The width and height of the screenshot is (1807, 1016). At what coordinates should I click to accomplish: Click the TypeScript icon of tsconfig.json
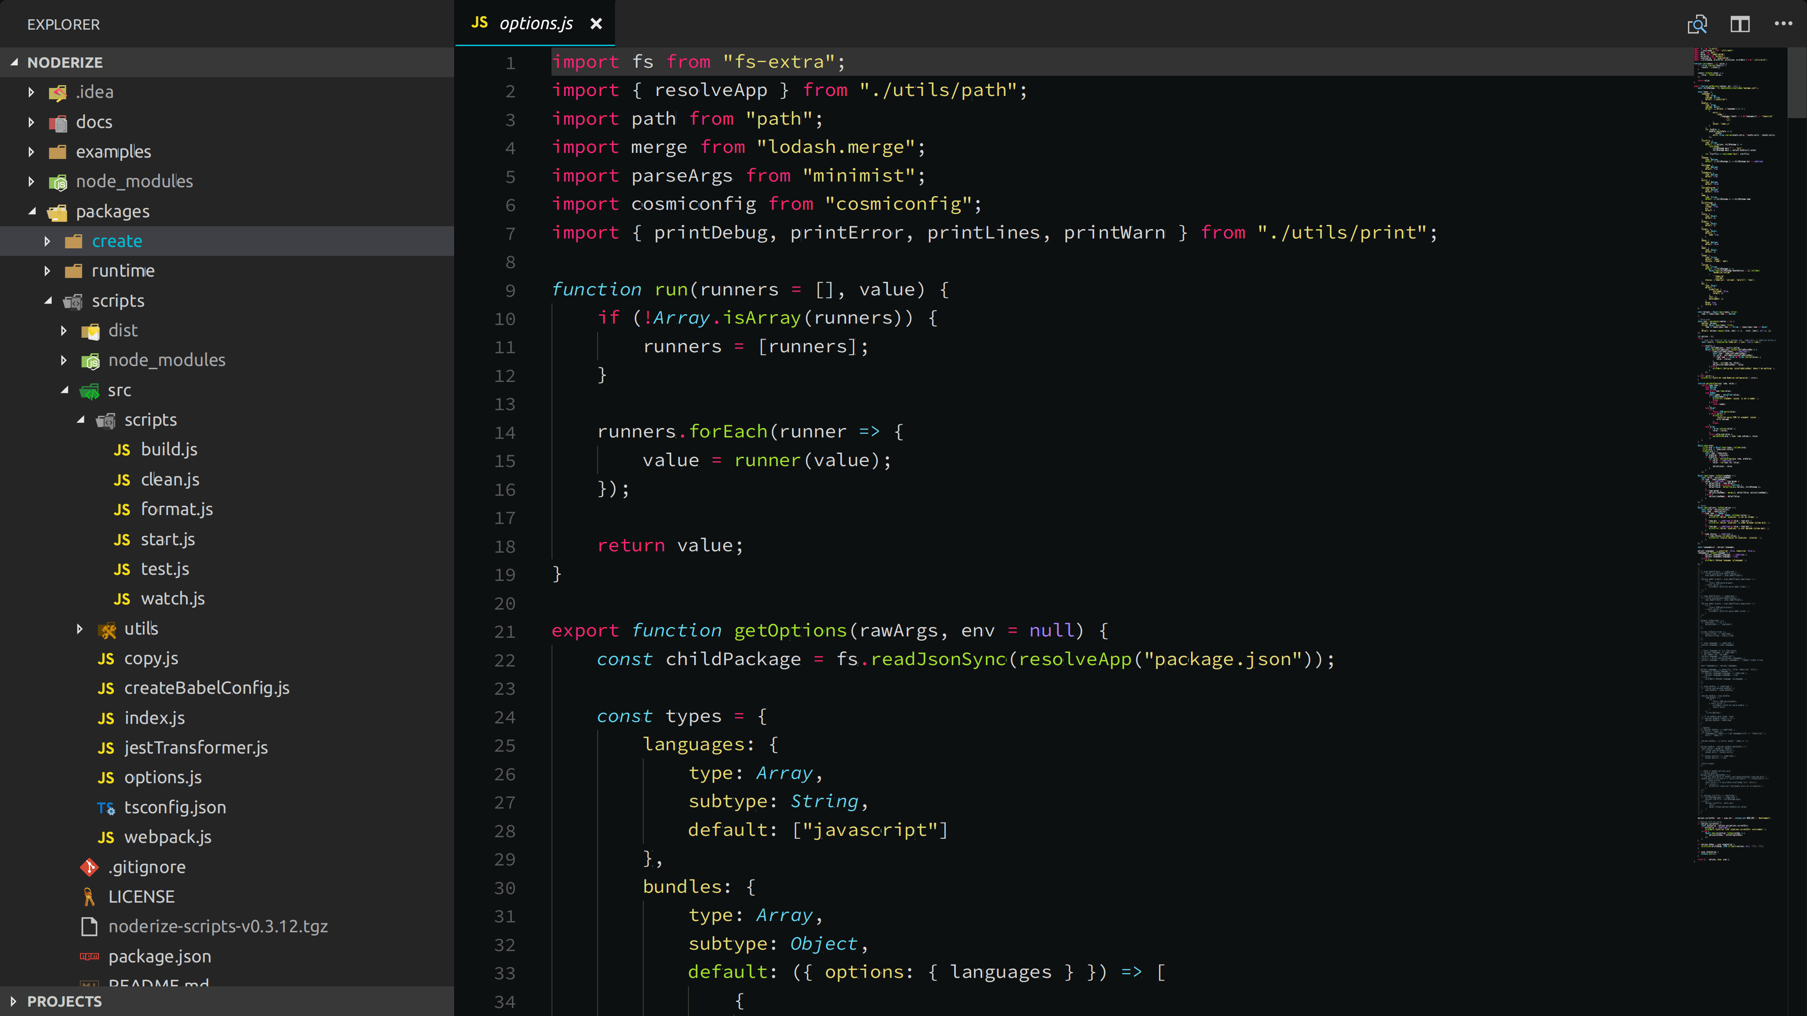tap(106, 808)
